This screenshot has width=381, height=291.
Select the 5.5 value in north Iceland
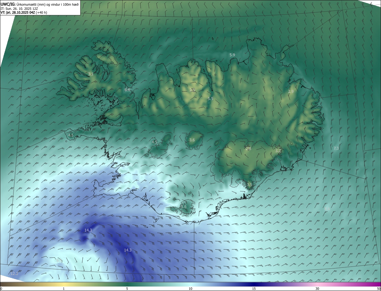210,98
